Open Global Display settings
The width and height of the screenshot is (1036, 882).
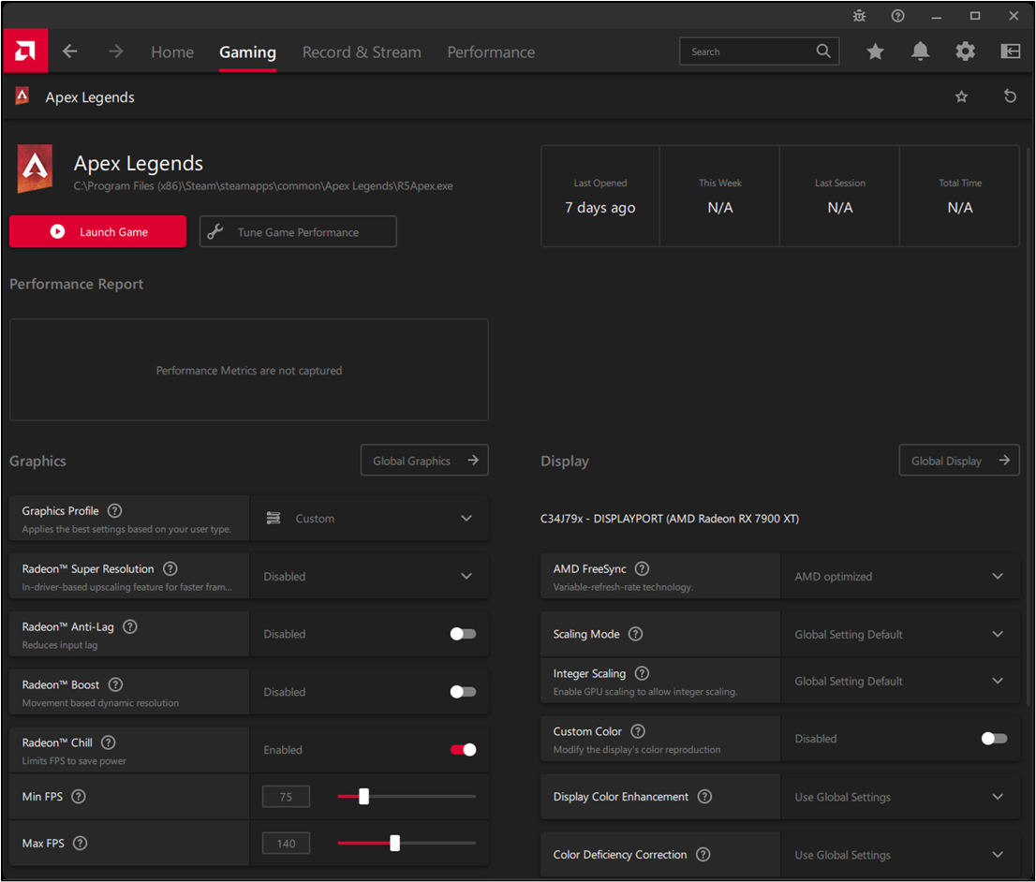[958, 461]
